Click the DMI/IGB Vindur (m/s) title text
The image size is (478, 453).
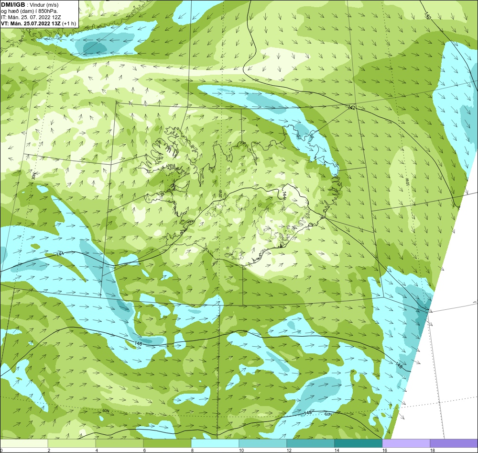(30, 5)
